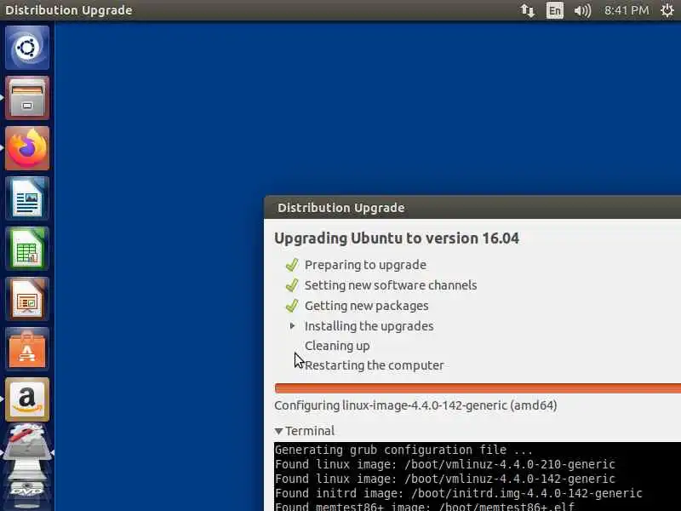Viewport: 681px width, 511px height.
Task: Open the clock showing 8:41 PM
Action: (x=627, y=10)
